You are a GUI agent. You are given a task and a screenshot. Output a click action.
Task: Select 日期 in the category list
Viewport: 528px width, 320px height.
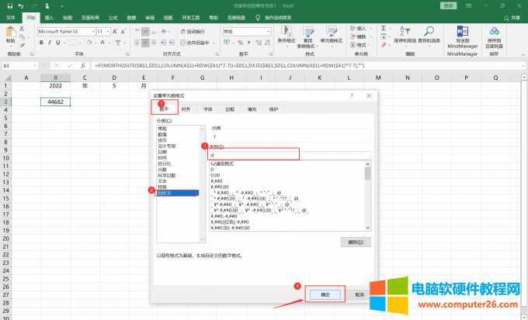click(162, 151)
